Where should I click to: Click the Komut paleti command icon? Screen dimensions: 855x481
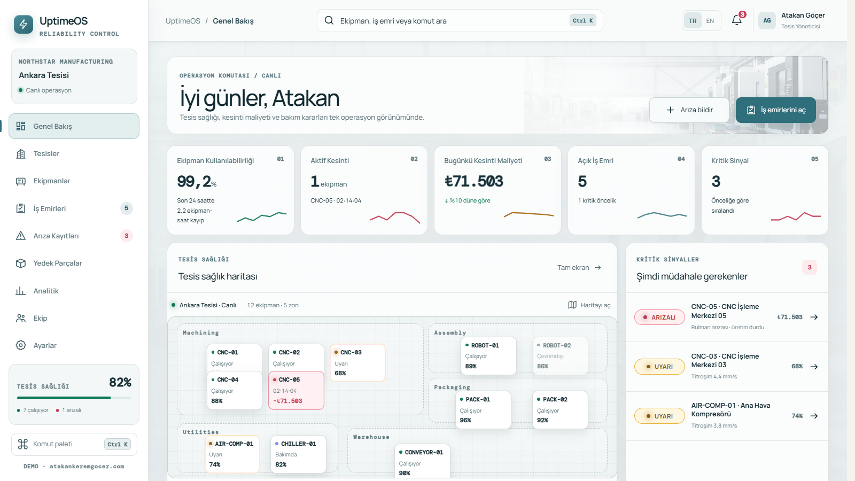pos(23,444)
